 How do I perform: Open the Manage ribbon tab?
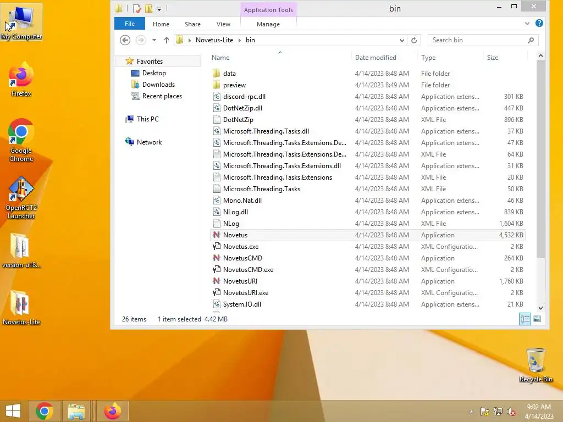point(268,24)
